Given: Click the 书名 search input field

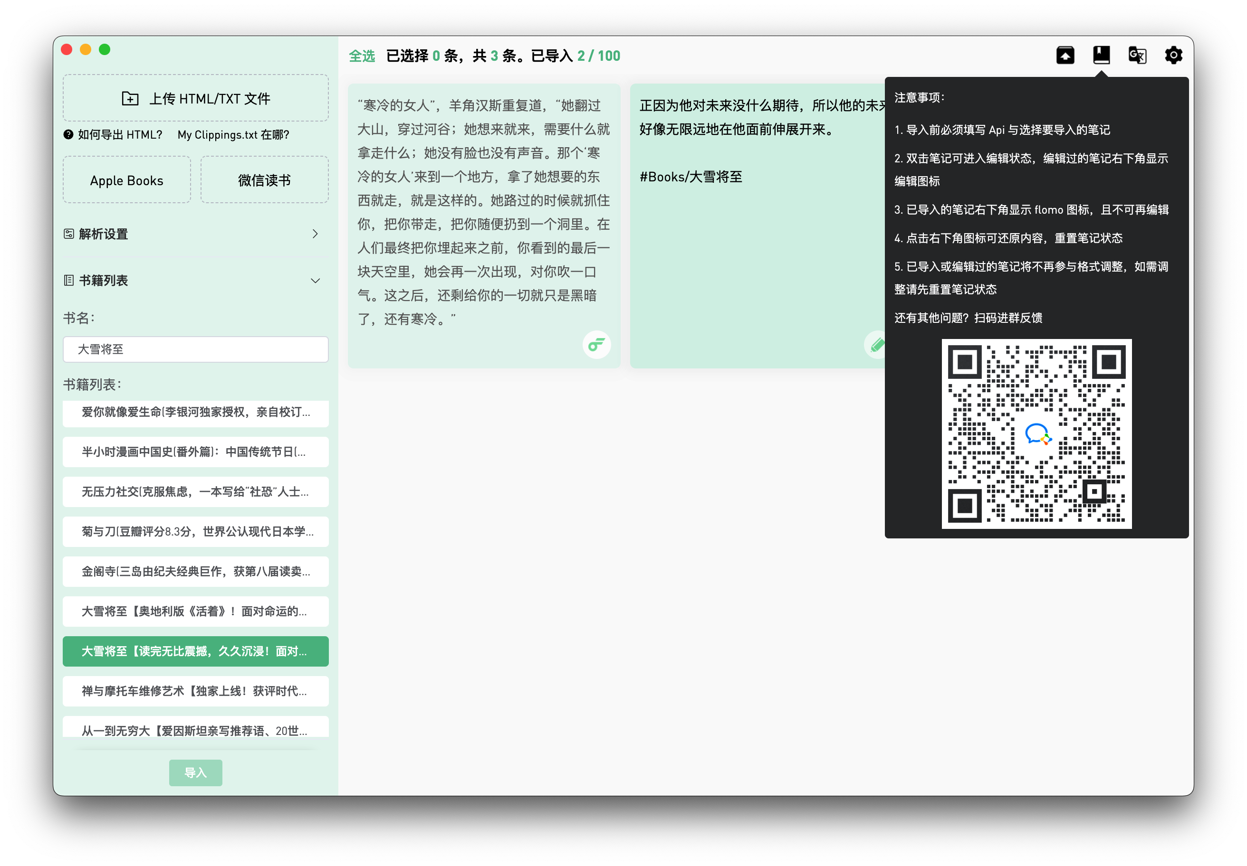Looking at the screenshot, I should click(x=195, y=349).
